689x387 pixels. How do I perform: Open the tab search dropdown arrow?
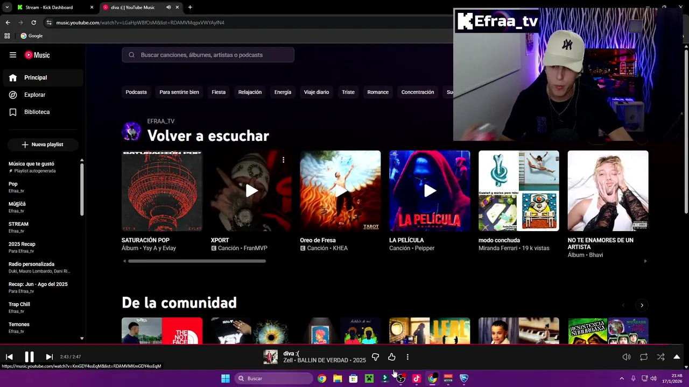pos(7,8)
